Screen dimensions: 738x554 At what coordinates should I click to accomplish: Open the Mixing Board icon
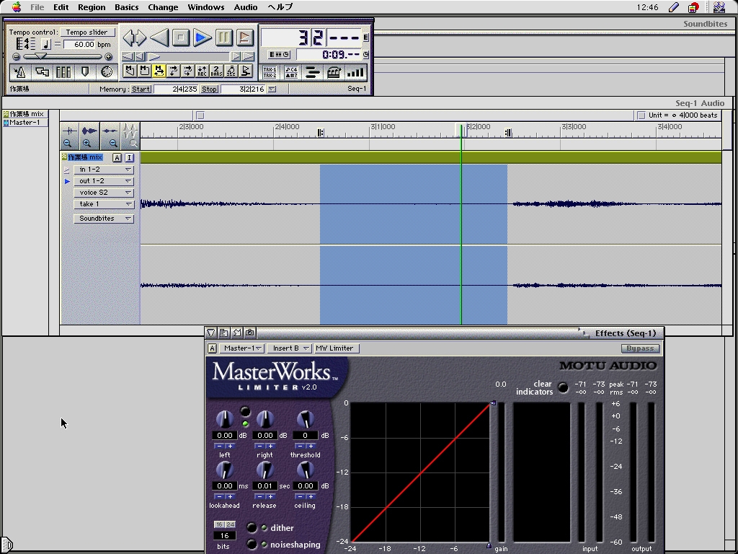[x=63, y=72]
